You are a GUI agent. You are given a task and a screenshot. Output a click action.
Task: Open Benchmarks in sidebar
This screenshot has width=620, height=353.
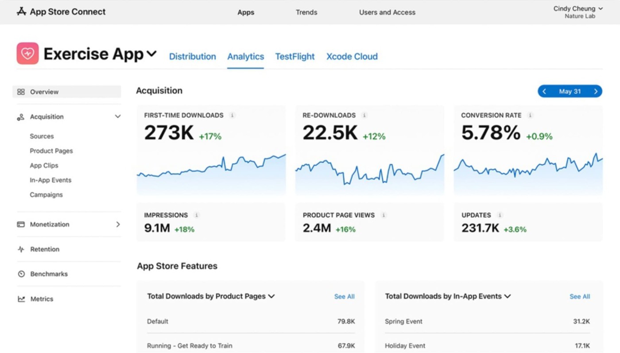pyautogui.click(x=49, y=274)
